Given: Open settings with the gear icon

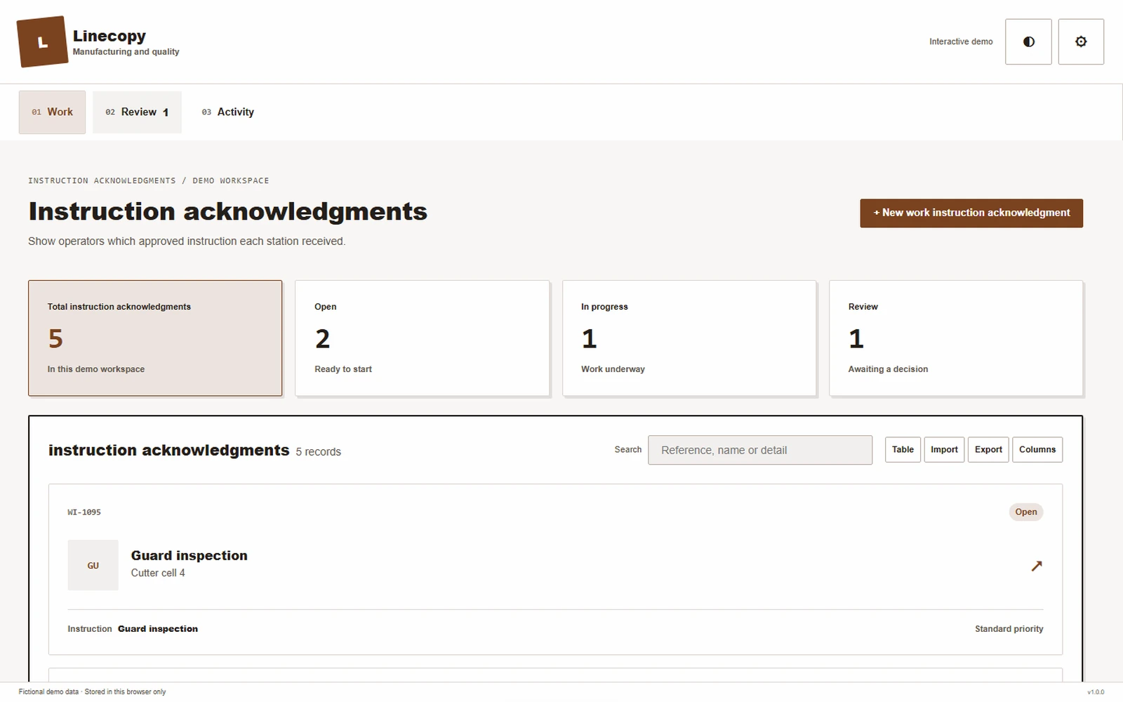Looking at the screenshot, I should [x=1081, y=42].
